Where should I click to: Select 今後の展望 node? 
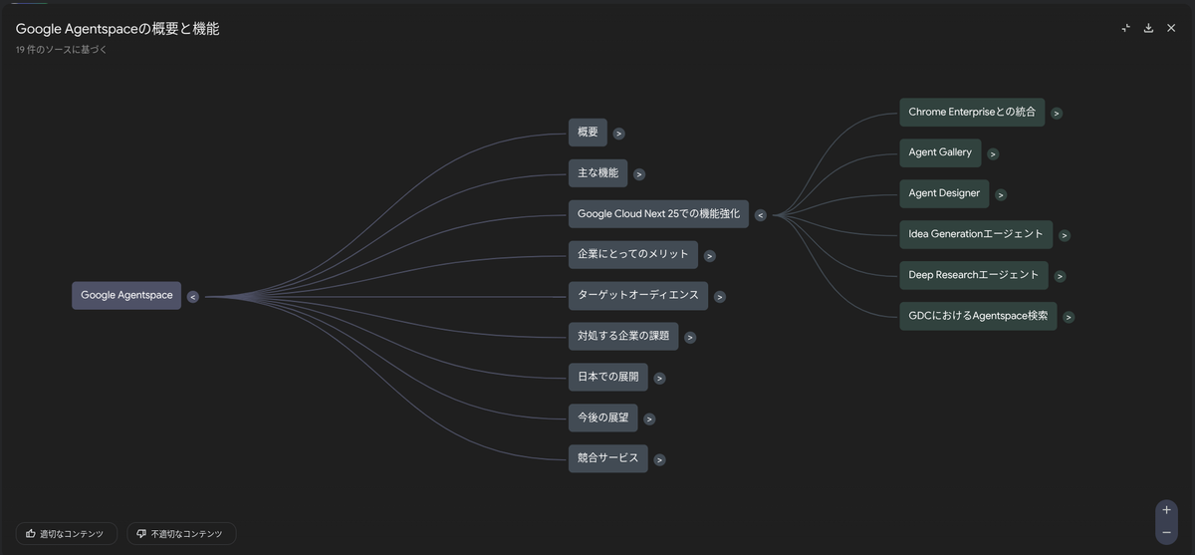click(x=603, y=417)
